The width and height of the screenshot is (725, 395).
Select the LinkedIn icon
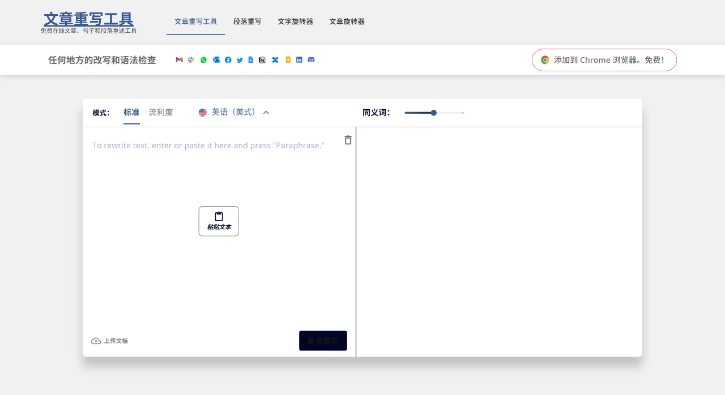tap(299, 59)
